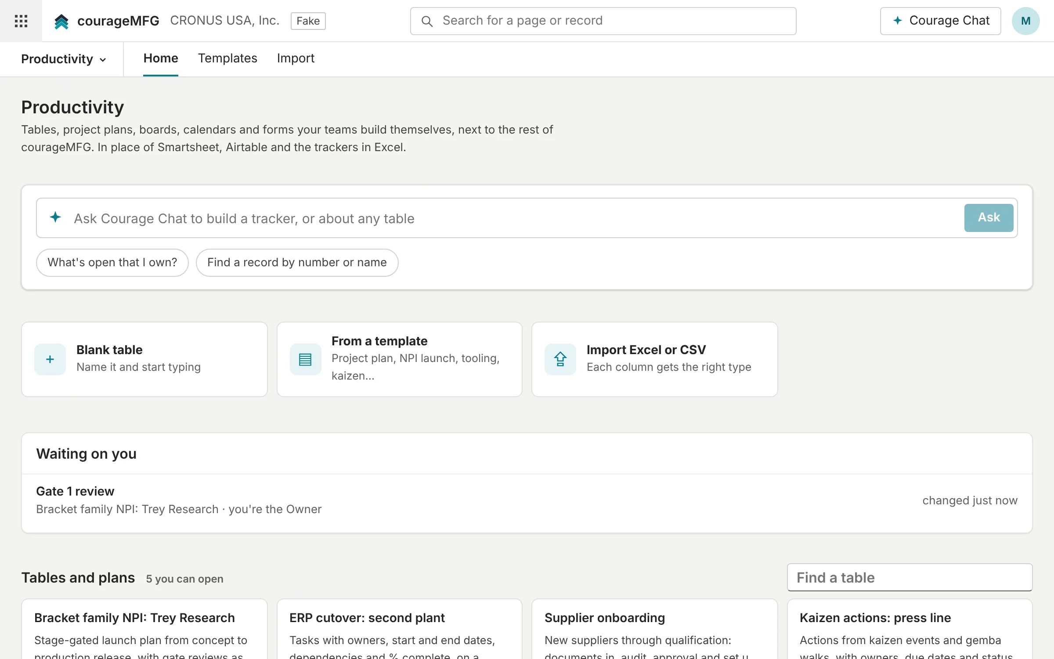Focus the Find a table field
The height and width of the screenshot is (659, 1054).
[910, 577]
